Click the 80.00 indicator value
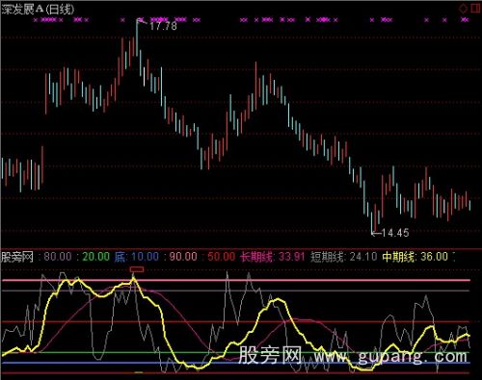This screenshot has height=380, width=482. click(58, 257)
